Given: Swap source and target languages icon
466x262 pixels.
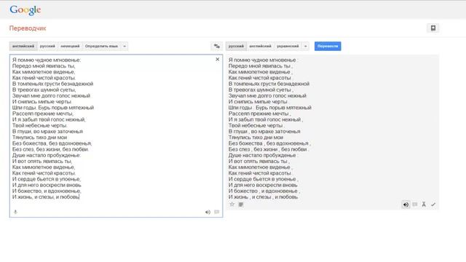Looking at the screenshot, I should (x=217, y=46).
